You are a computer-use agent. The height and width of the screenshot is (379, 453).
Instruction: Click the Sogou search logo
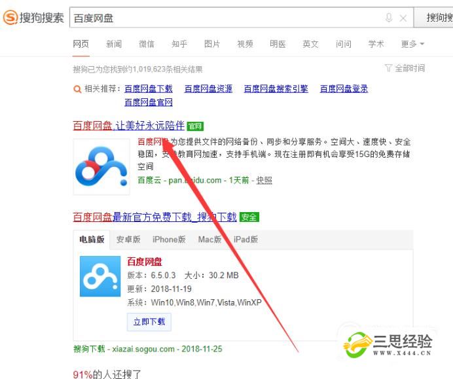click(x=33, y=17)
